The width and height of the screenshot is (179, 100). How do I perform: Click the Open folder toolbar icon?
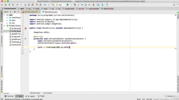(x=2, y=5)
